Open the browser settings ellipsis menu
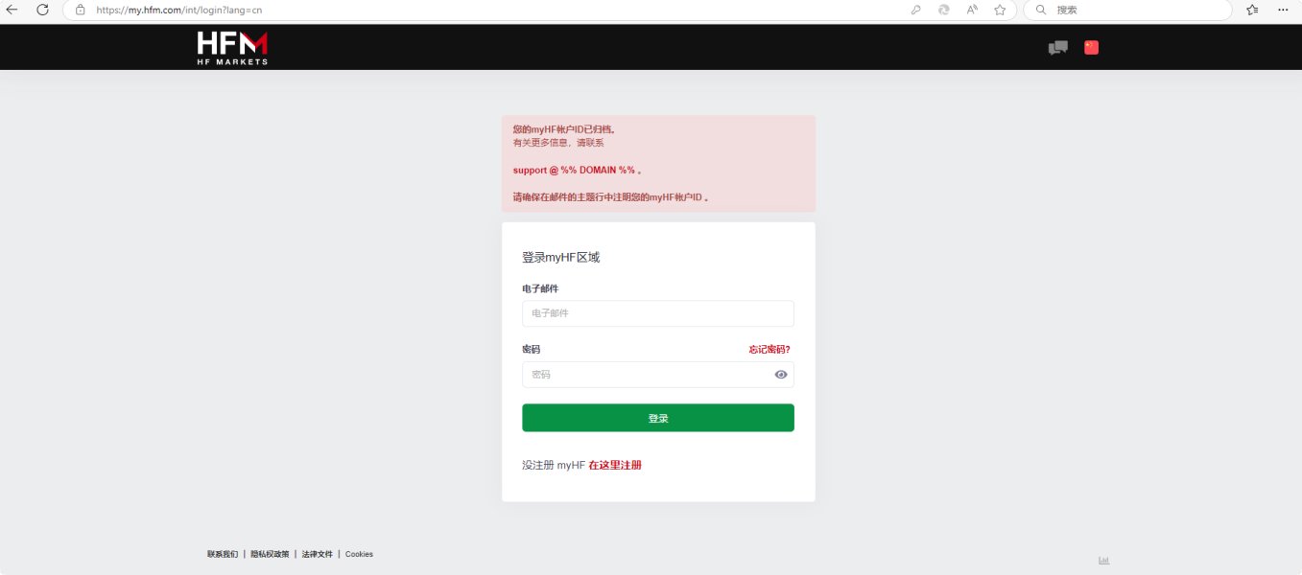Screen dimensions: 1302x575 point(1283,10)
